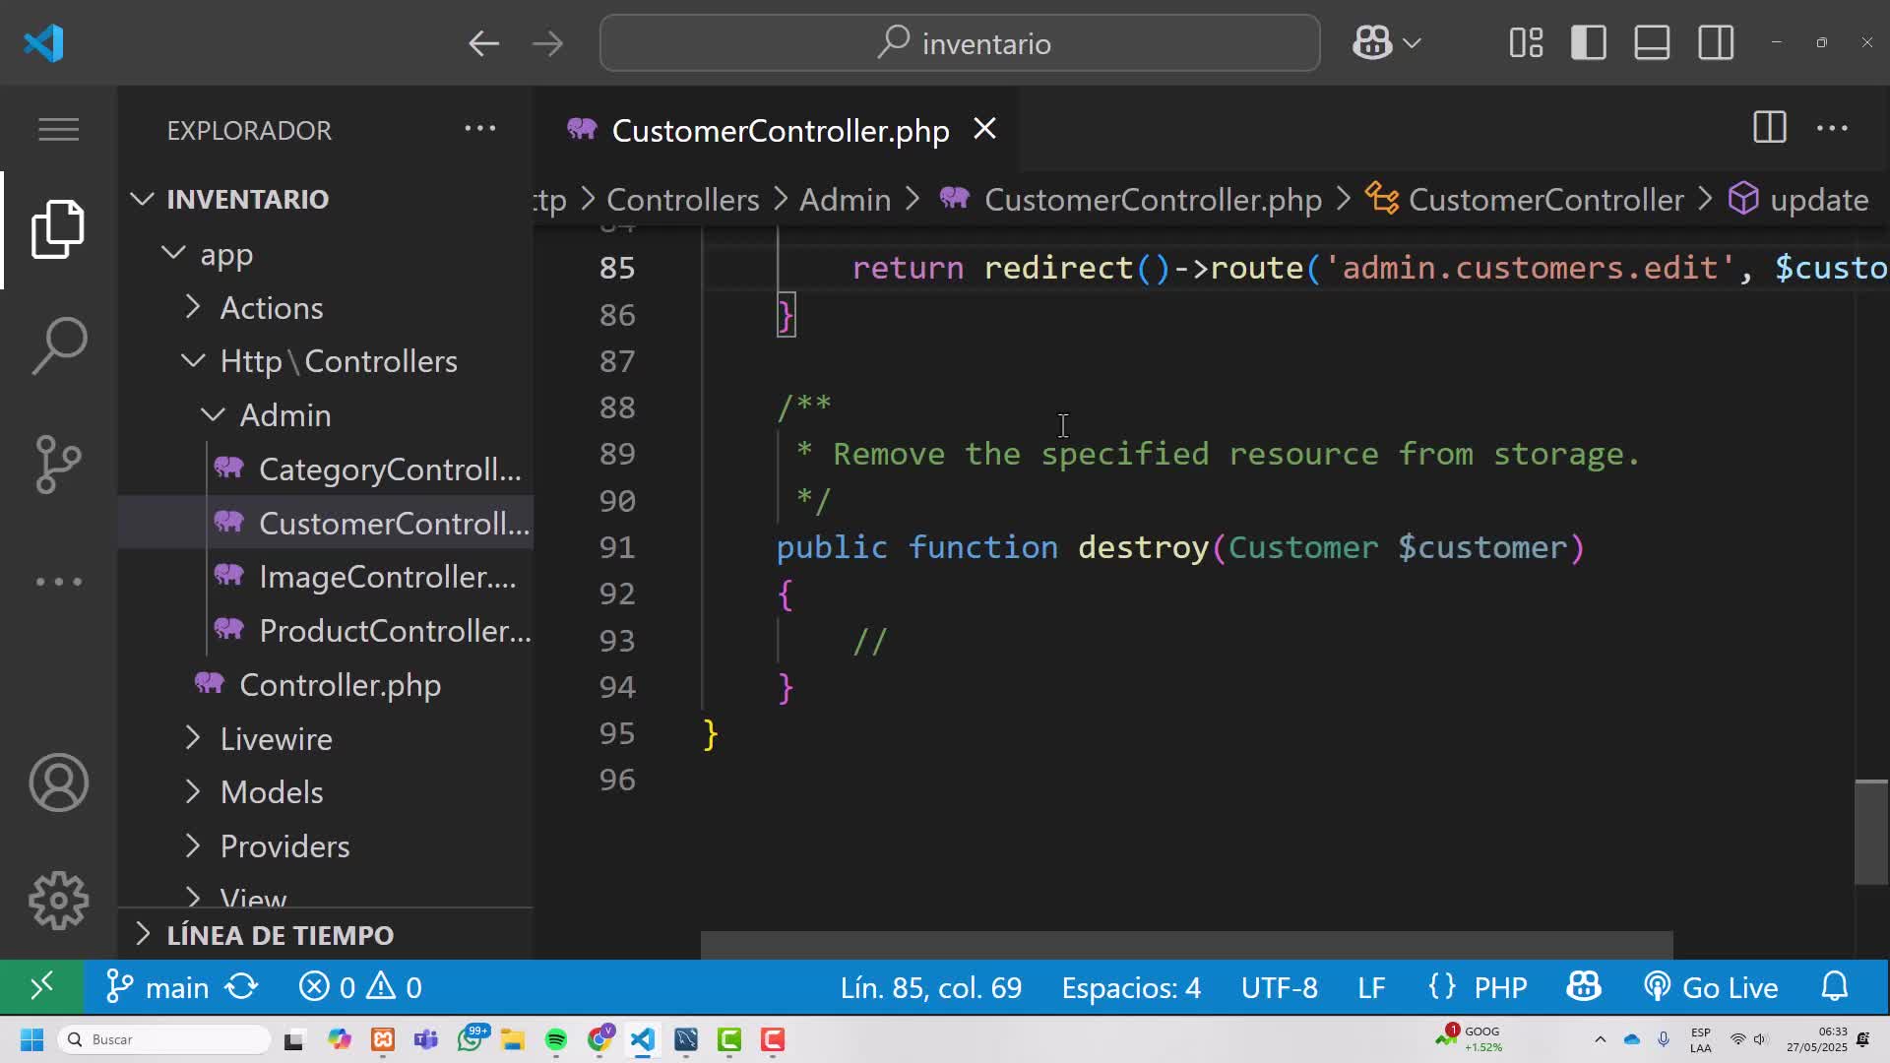Click the horizontal scrollbar in editor
Image resolution: width=1890 pixels, height=1063 pixels.
pyautogui.click(x=1186, y=945)
